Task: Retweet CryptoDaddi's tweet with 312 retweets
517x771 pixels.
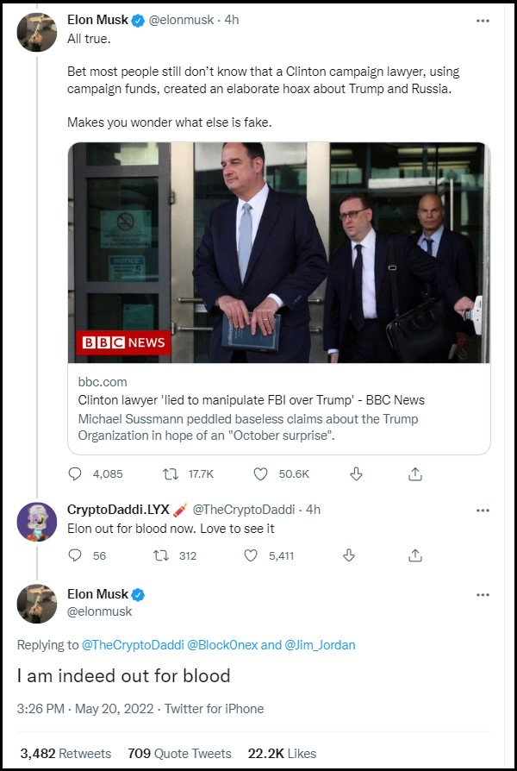Action: tap(161, 555)
